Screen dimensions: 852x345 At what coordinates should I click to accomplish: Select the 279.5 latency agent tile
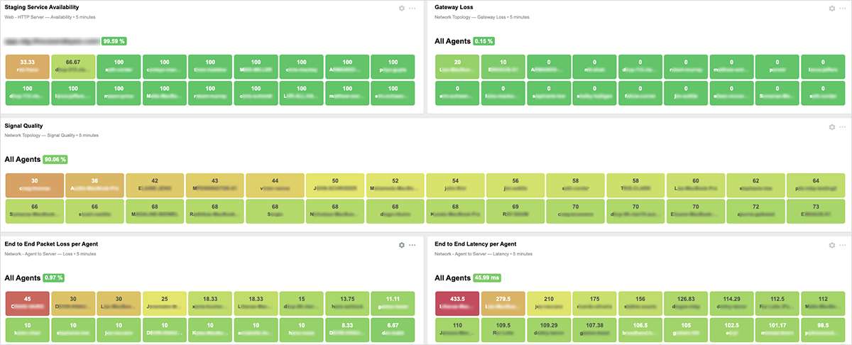pyautogui.click(x=503, y=302)
